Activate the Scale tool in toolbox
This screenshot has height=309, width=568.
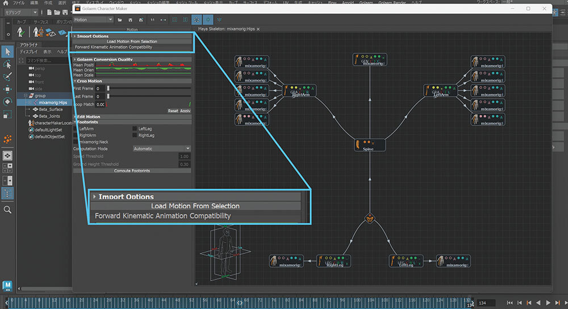pos(7,115)
